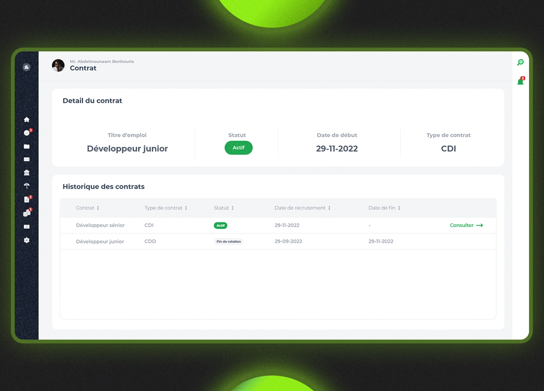Click the large start date 29-11-2022
Viewport: 544px width, 391px height.
pos(337,149)
